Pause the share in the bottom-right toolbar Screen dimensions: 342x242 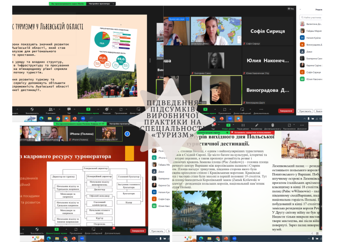click(243, 126)
